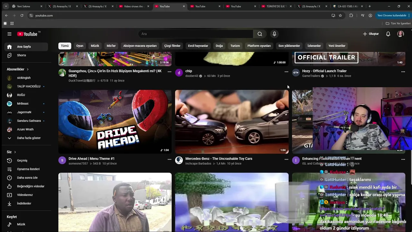The height and width of the screenshot is (232, 412).
Task: Open MrBeast channel subscription
Action: (x=26, y=103)
